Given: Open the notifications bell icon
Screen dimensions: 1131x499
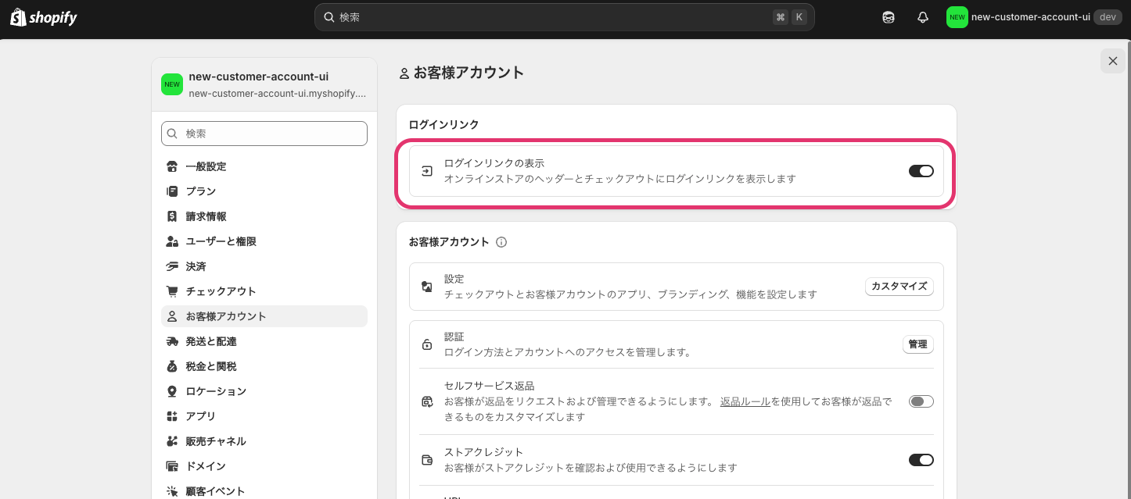Looking at the screenshot, I should (923, 17).
